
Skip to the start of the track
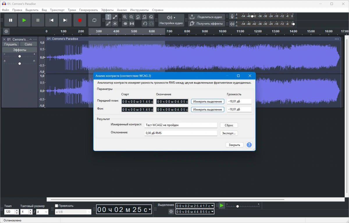tap(51, 20)
